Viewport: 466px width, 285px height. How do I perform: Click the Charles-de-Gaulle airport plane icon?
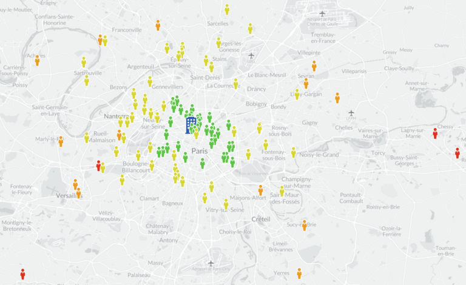point(322,14)
